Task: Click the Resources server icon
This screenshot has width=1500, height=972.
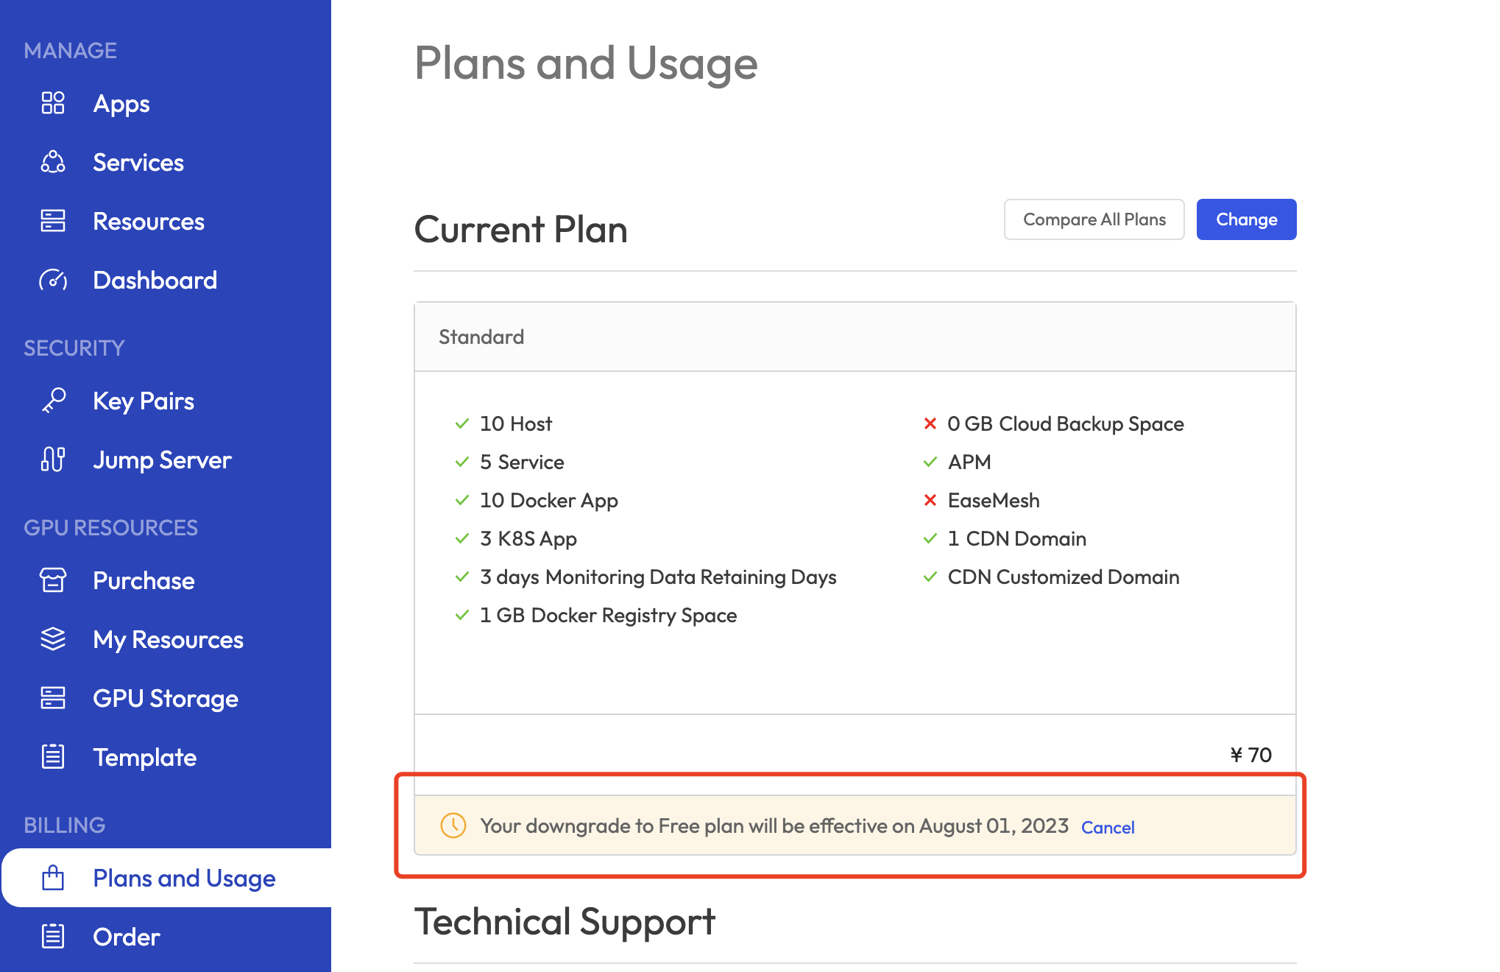Action: 53,221
